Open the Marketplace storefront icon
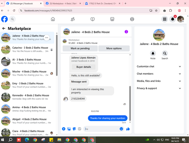The width and height of the screenshot is (189, 143). click(x=112, y=19)
